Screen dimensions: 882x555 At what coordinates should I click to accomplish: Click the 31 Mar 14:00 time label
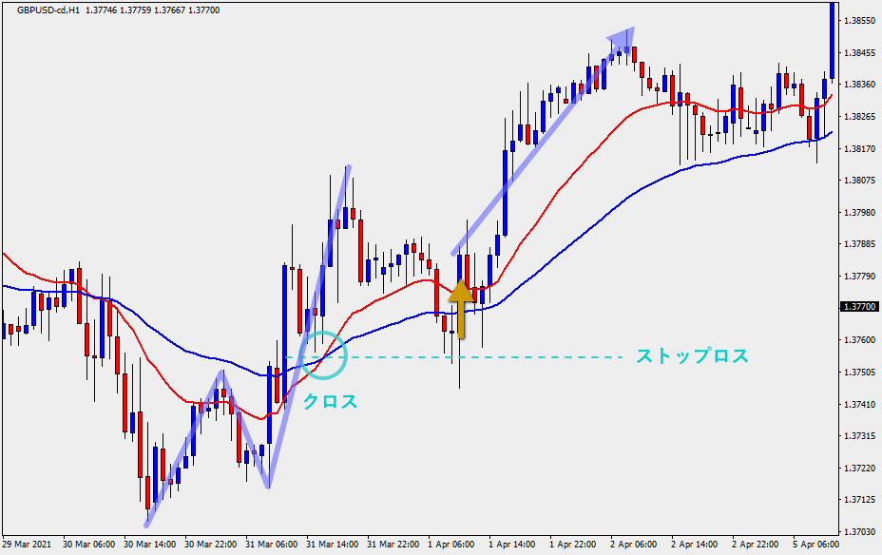332,545
